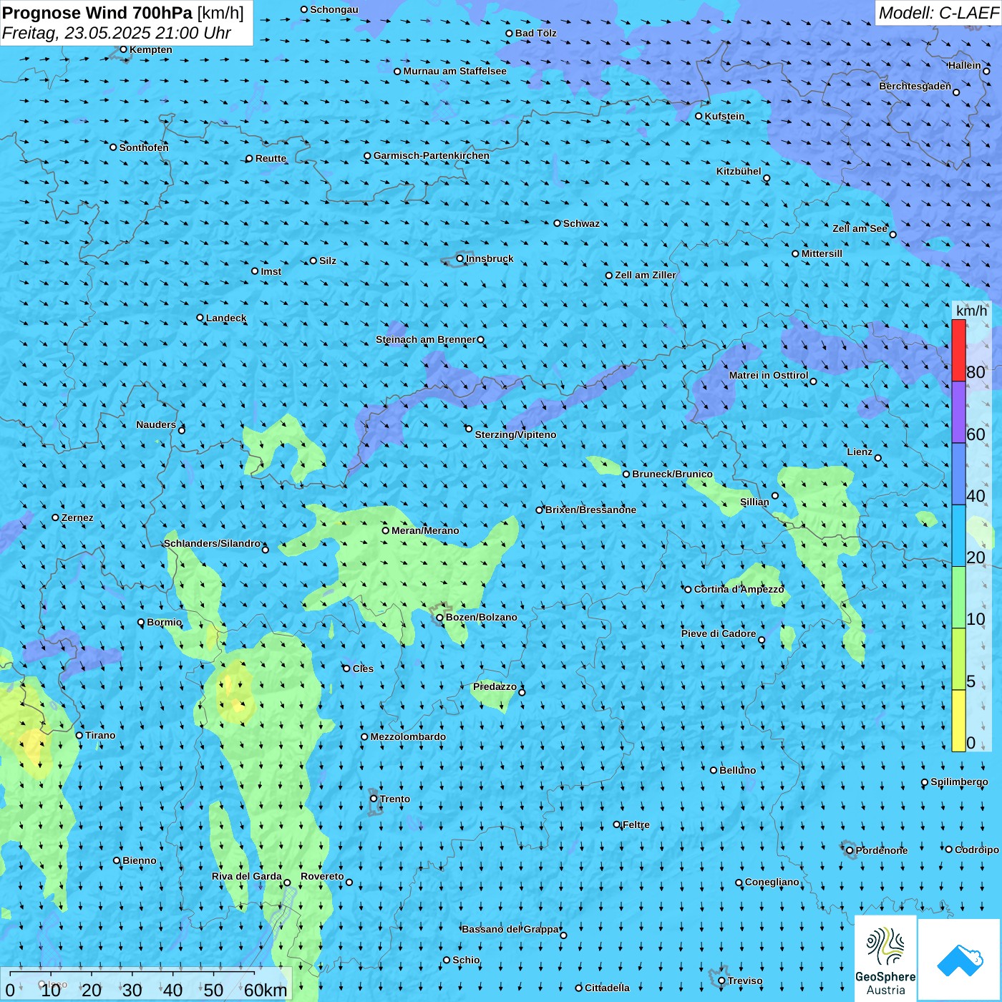
Task: Click the 'Belluno' label
Action: click(737, 770)
